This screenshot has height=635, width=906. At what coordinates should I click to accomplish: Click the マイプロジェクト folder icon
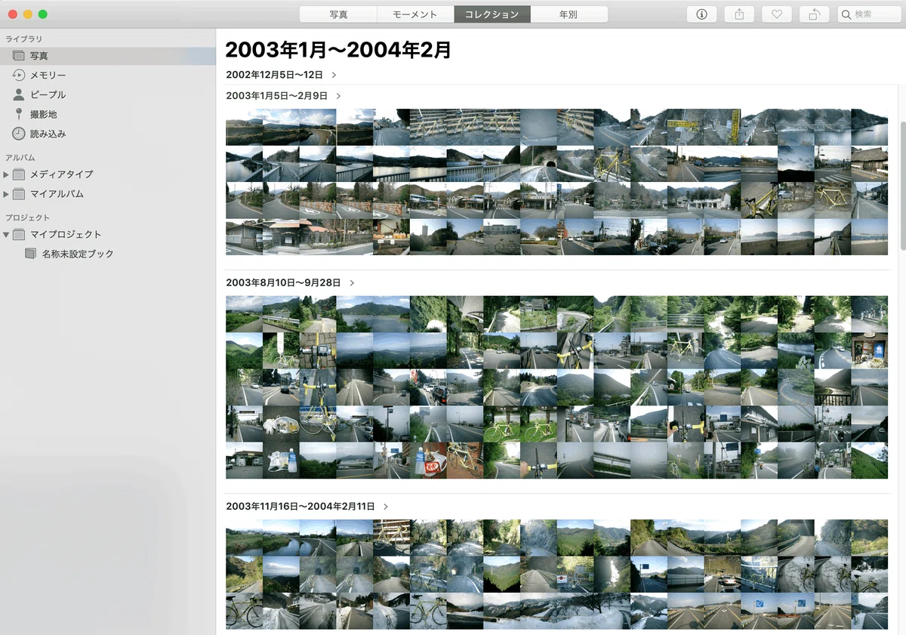[x=19, y=235]
